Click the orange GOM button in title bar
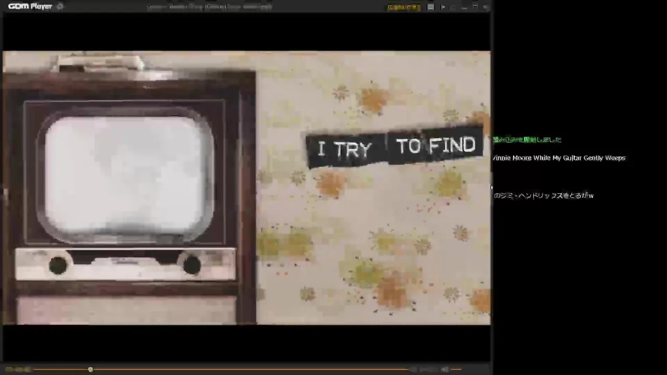667x375 pixels. click(404, 7)
